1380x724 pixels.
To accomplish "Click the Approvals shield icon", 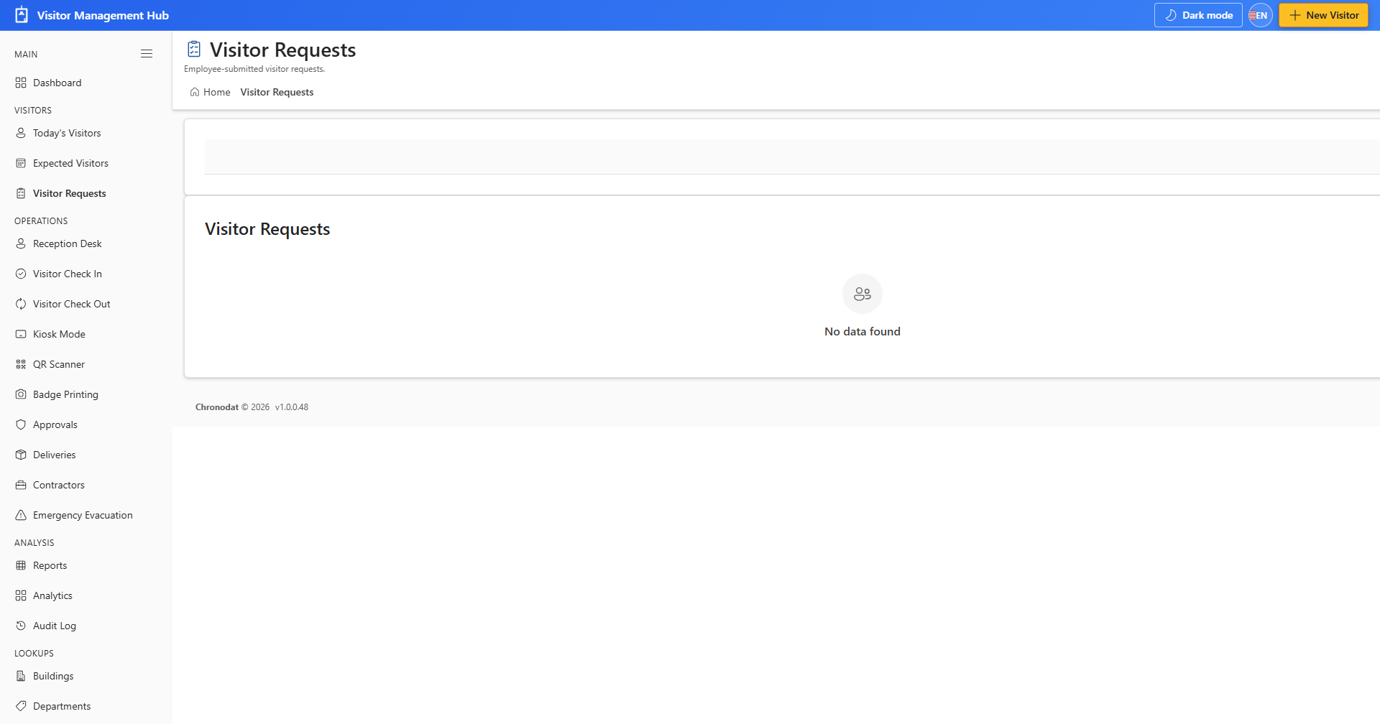I will coord(21,424).
